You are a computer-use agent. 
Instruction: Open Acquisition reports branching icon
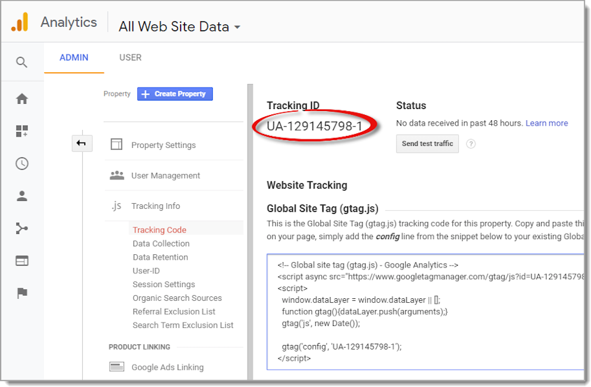pos(22,228)
